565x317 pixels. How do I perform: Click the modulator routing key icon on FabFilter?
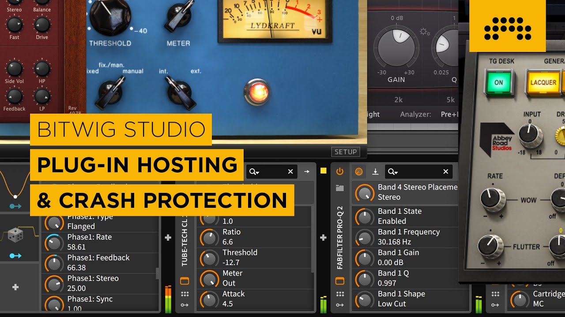pyautogui.click(x=339, y=305)
